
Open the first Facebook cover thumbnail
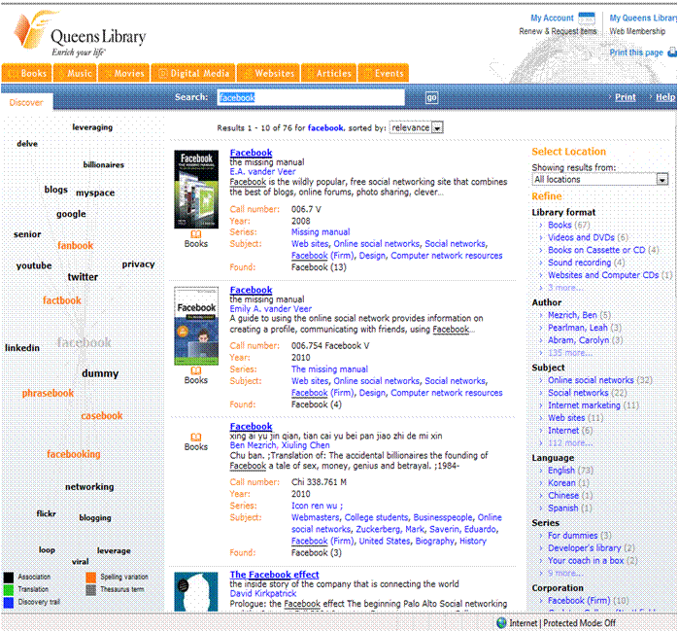coord(196,190)
